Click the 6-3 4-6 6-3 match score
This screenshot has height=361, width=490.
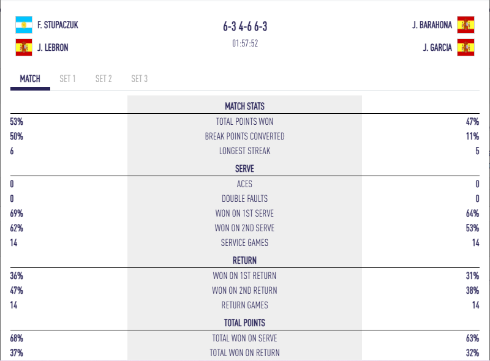pos(244,28)
